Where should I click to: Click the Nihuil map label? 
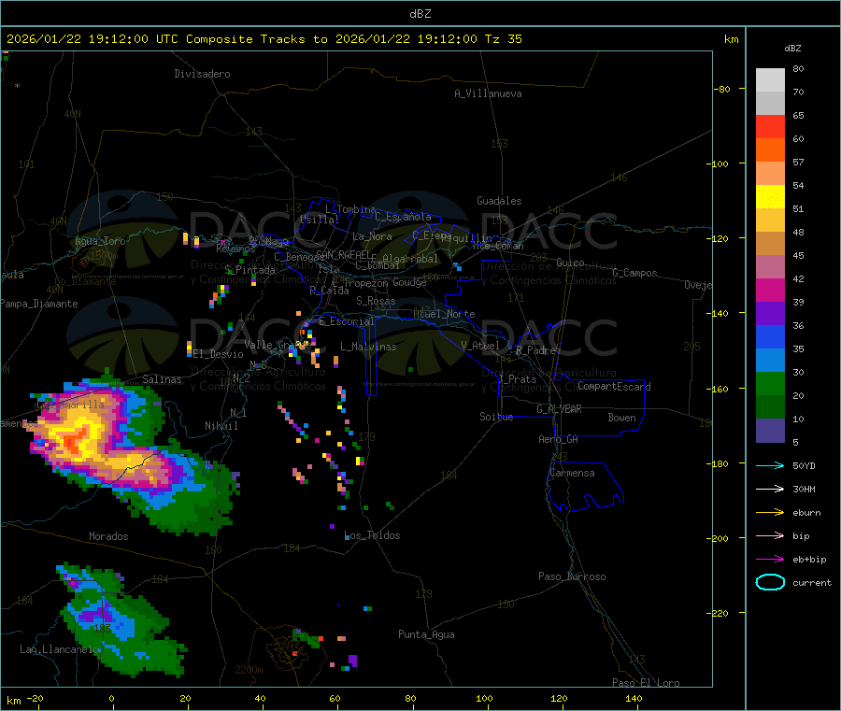pos(221,426)
